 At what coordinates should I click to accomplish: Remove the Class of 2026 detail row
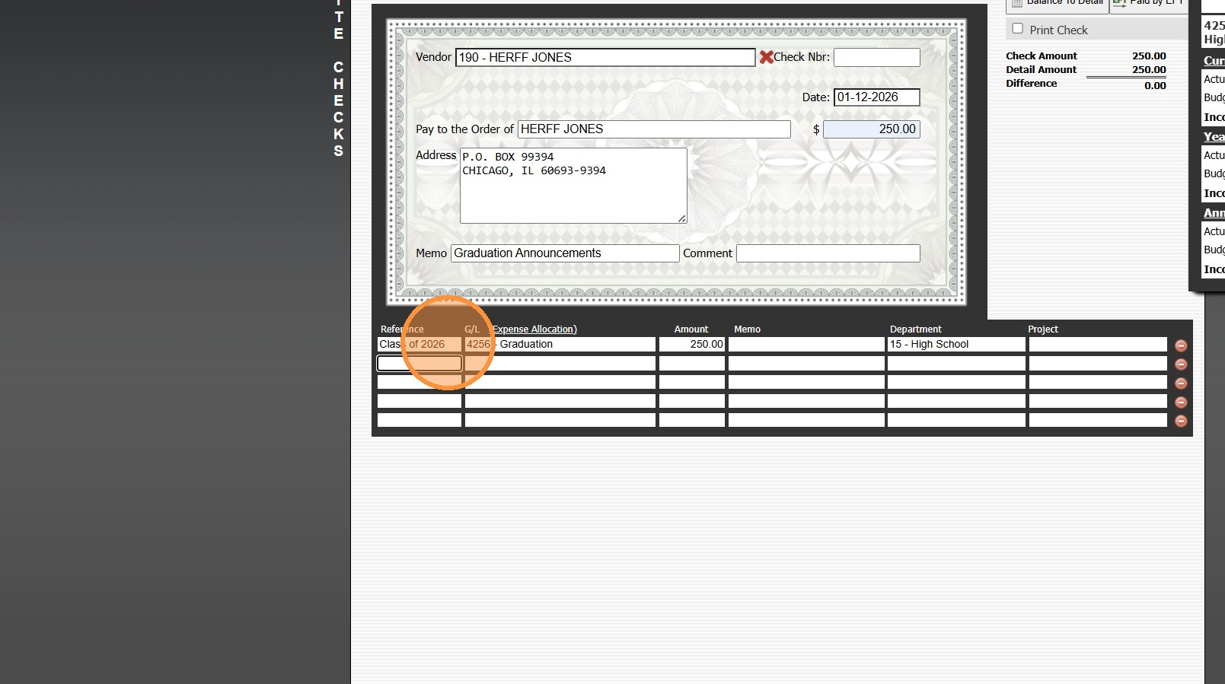pos(1181,345)
